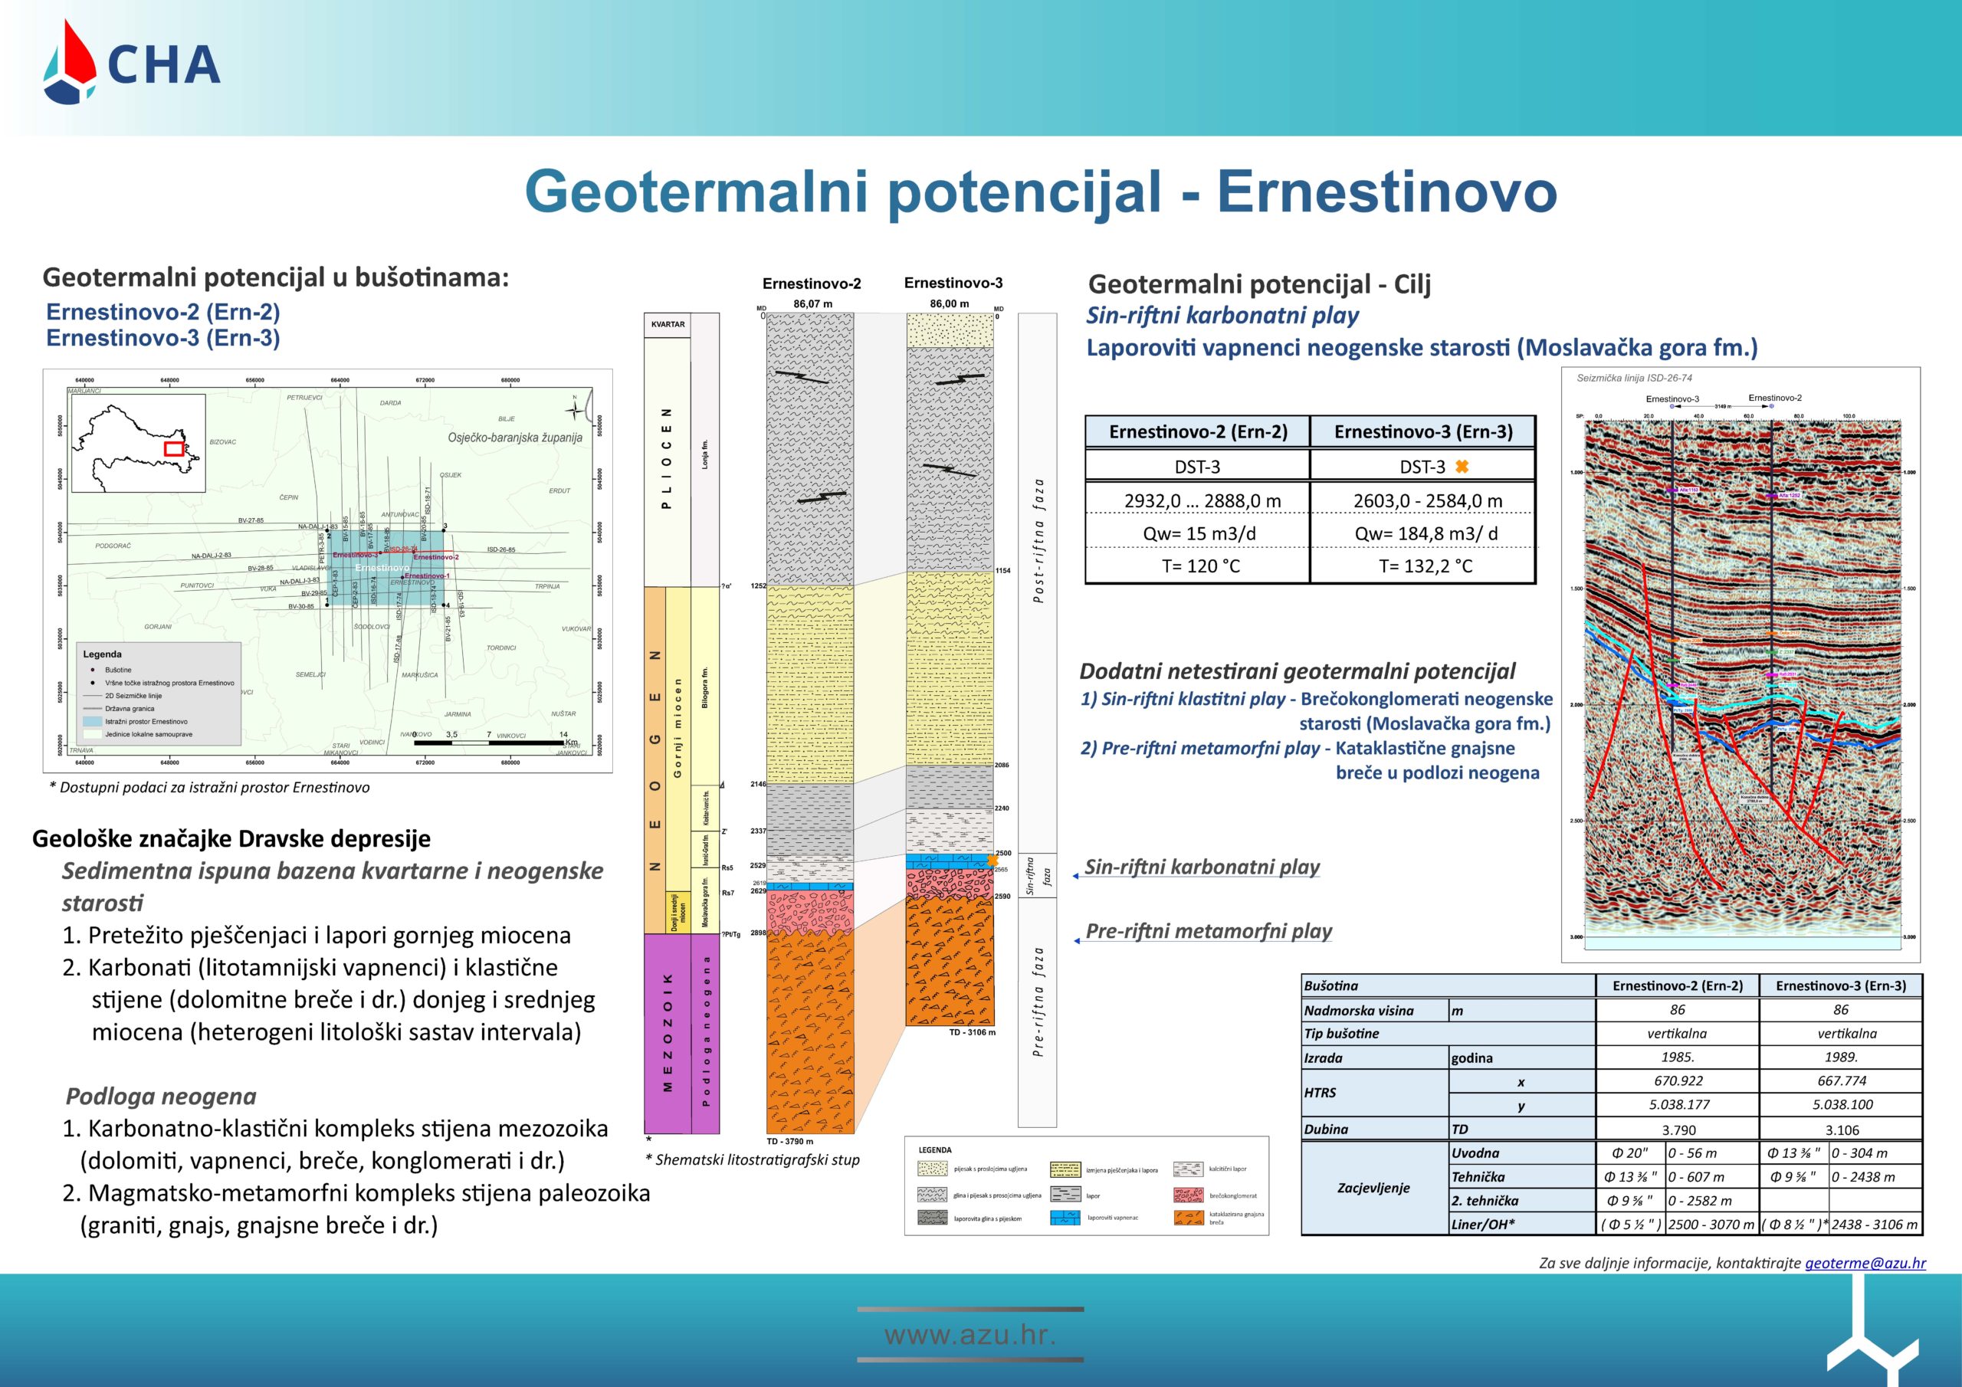Click the 3.790 depth cell
The width and height of the screenshot is (1962, 1387).
pos(1678,1129)
